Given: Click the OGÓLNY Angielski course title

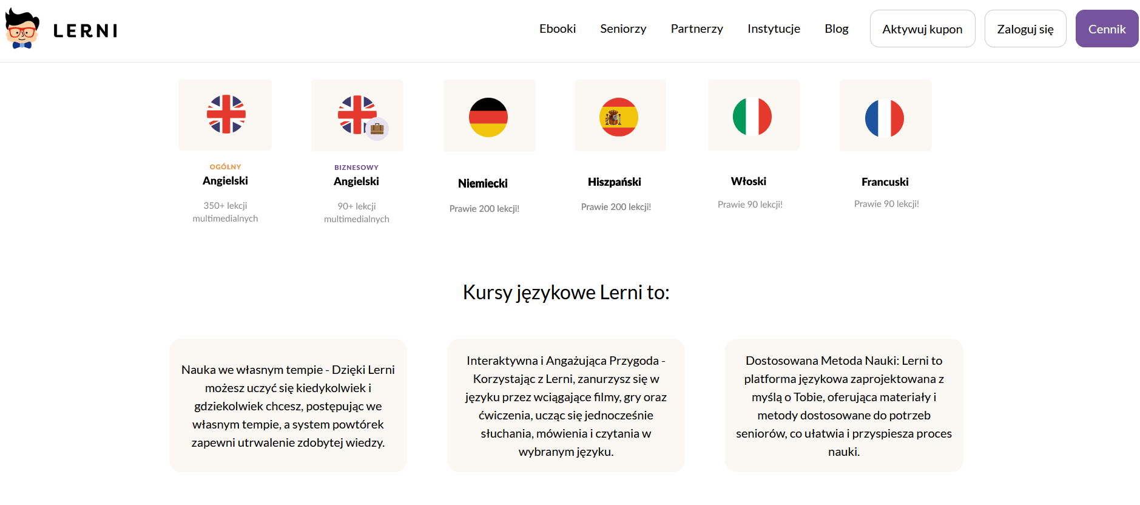Looking at the screenshot, I should coord(225,181).
